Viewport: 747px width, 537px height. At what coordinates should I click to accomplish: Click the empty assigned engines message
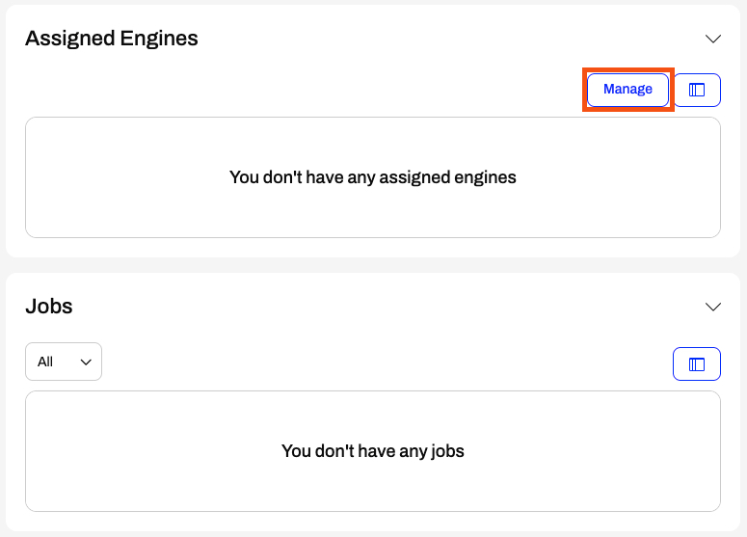(x=373, y=177)
